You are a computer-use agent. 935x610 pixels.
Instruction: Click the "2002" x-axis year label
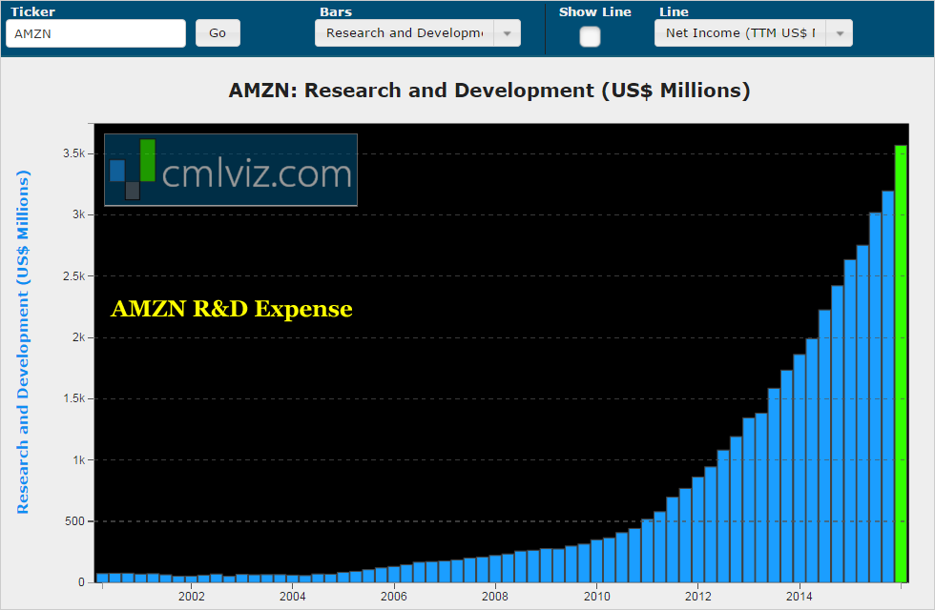(192, 597)
